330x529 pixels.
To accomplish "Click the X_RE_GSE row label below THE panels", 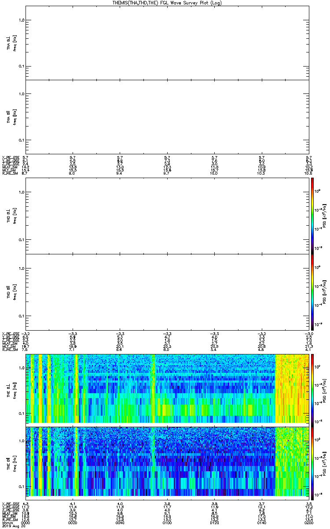I will 10,504.
